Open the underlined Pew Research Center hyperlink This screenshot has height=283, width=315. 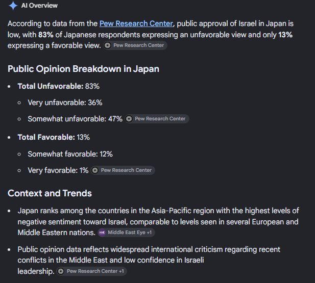(x=136, y=23)
